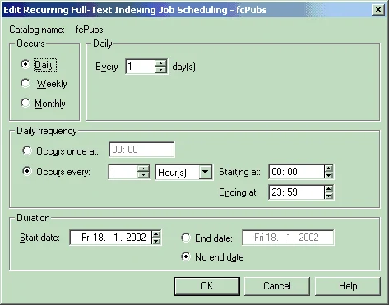Click the Catalog name label

click(37, 30)
